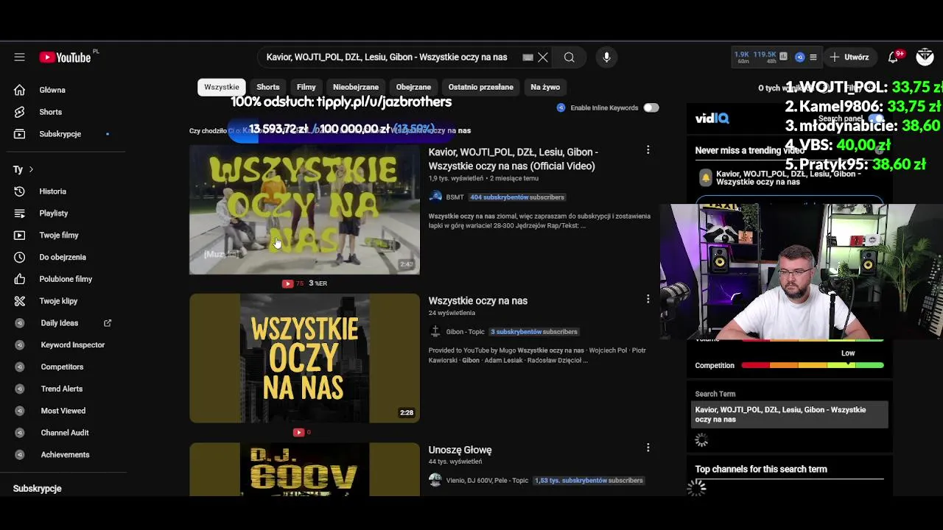Click the Subskrypcje section heading
943x530 pixels.
click(37, 489)
